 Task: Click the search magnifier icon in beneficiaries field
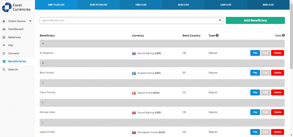220,20
